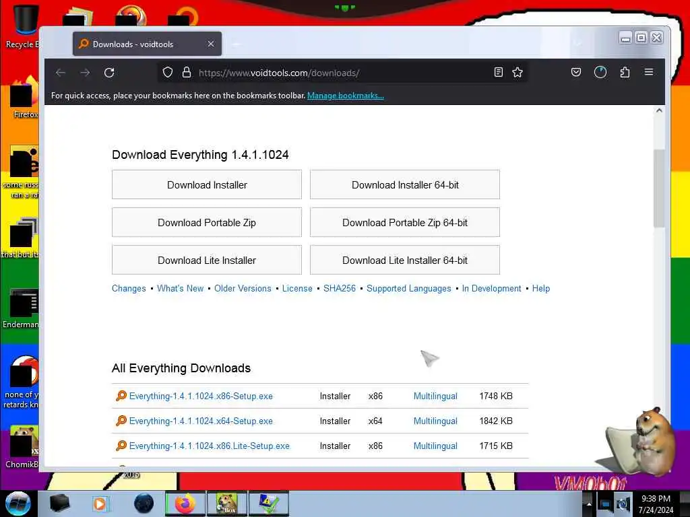Open the Help link
This screenshot has width=690, height=517.
click(541, 288)
